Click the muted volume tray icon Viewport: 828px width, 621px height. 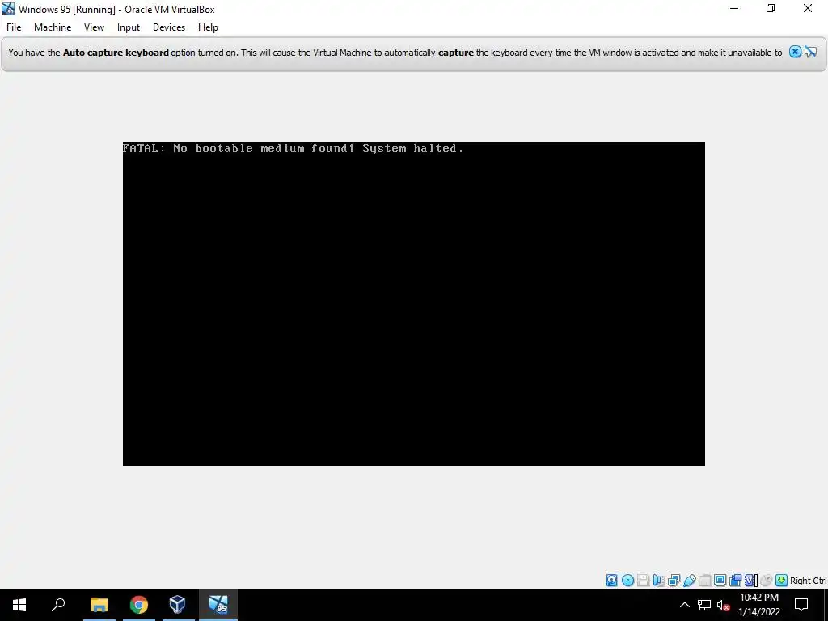point(723,605)
